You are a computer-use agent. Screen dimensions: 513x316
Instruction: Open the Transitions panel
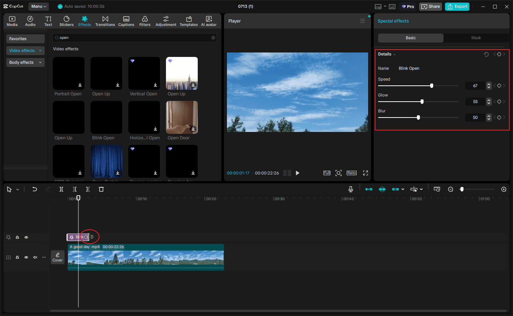[x=105, y=21]
